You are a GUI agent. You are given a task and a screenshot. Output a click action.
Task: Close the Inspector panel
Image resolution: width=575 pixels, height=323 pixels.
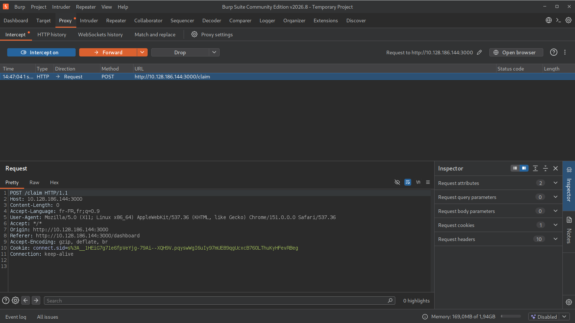pos(556,168)
